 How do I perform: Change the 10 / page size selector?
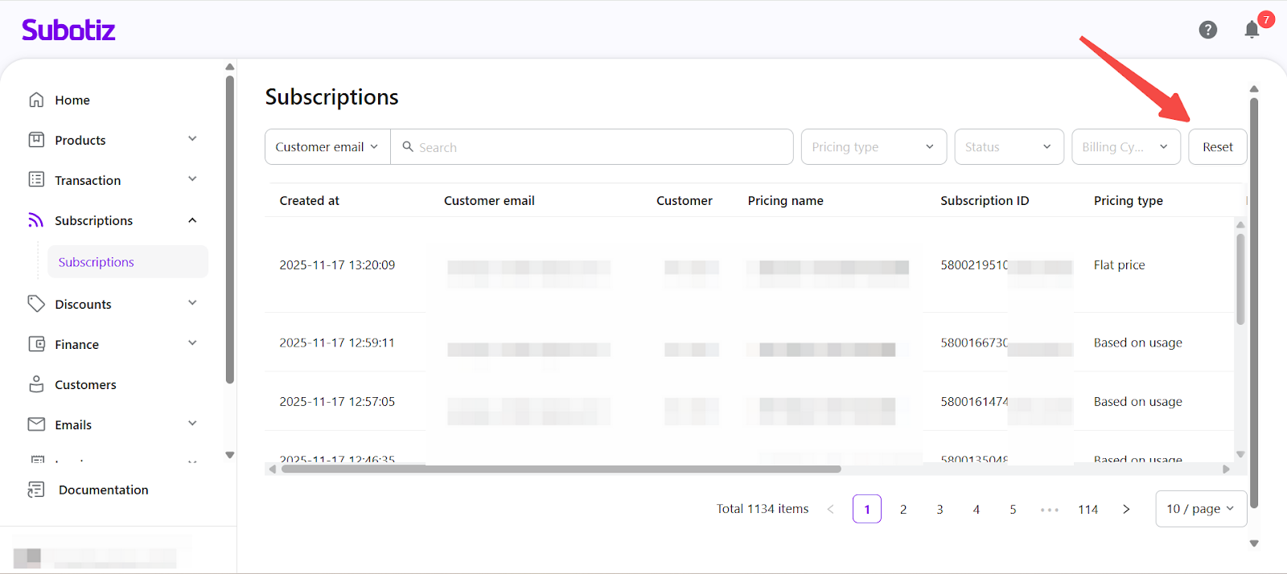click(x=1200, y=509)
